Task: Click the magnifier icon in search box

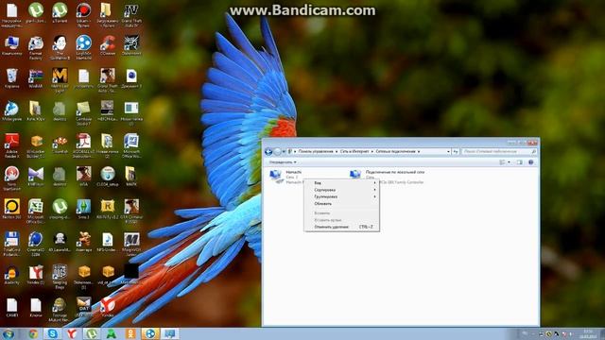Action: (533, 151)
